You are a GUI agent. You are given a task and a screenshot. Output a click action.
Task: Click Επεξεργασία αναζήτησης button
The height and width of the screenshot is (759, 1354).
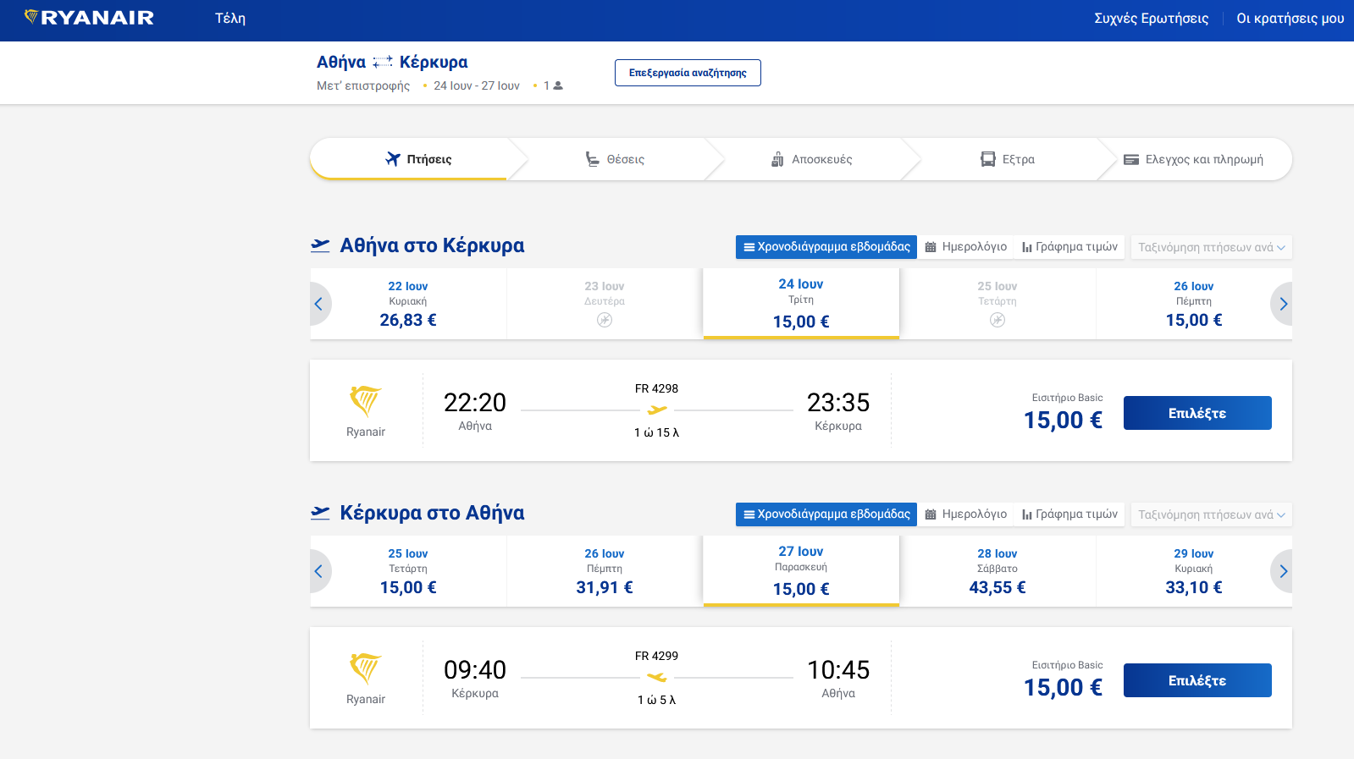click(688, 73)
